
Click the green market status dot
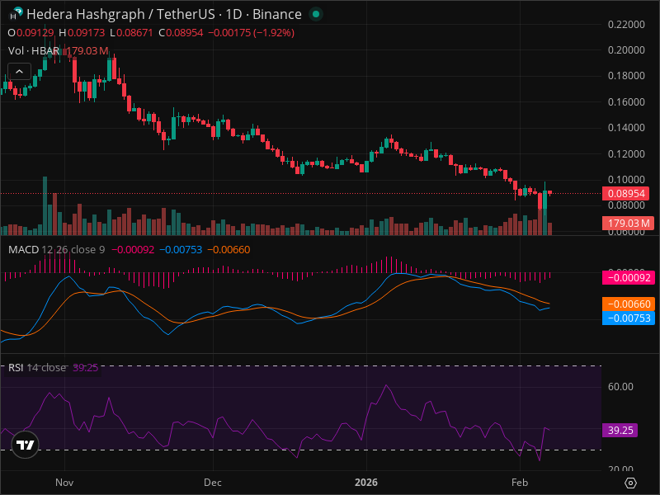(316, 14)
